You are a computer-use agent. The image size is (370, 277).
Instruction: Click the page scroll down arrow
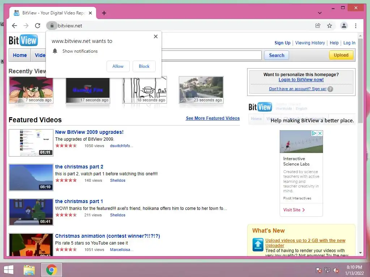(x=360, y=253)
